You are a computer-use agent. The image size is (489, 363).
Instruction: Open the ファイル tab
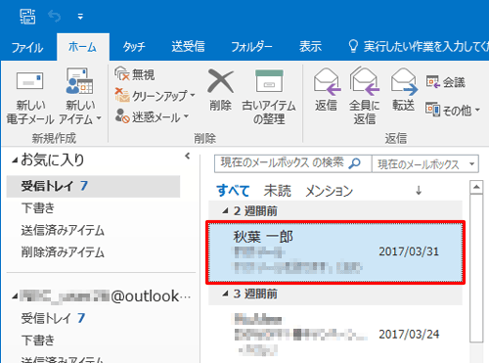click(x=27, y=47)
